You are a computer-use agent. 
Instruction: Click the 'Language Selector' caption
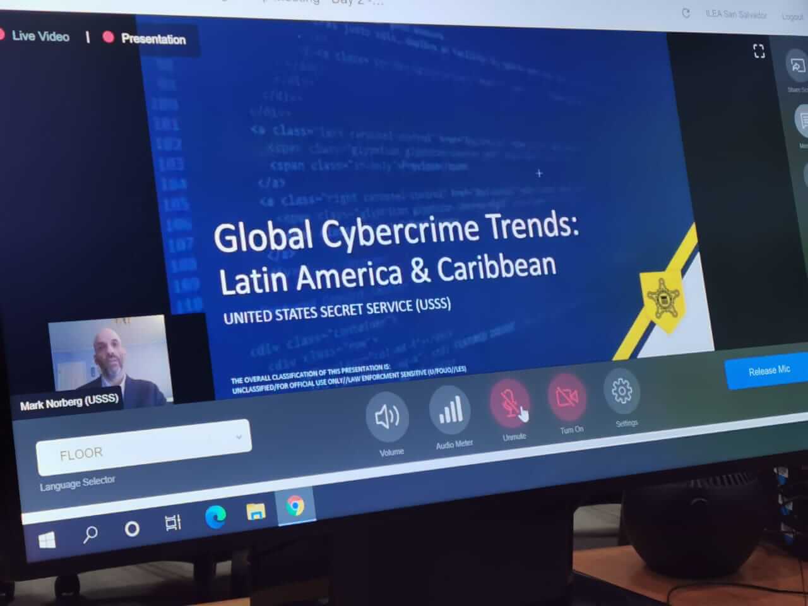(78, 484)
